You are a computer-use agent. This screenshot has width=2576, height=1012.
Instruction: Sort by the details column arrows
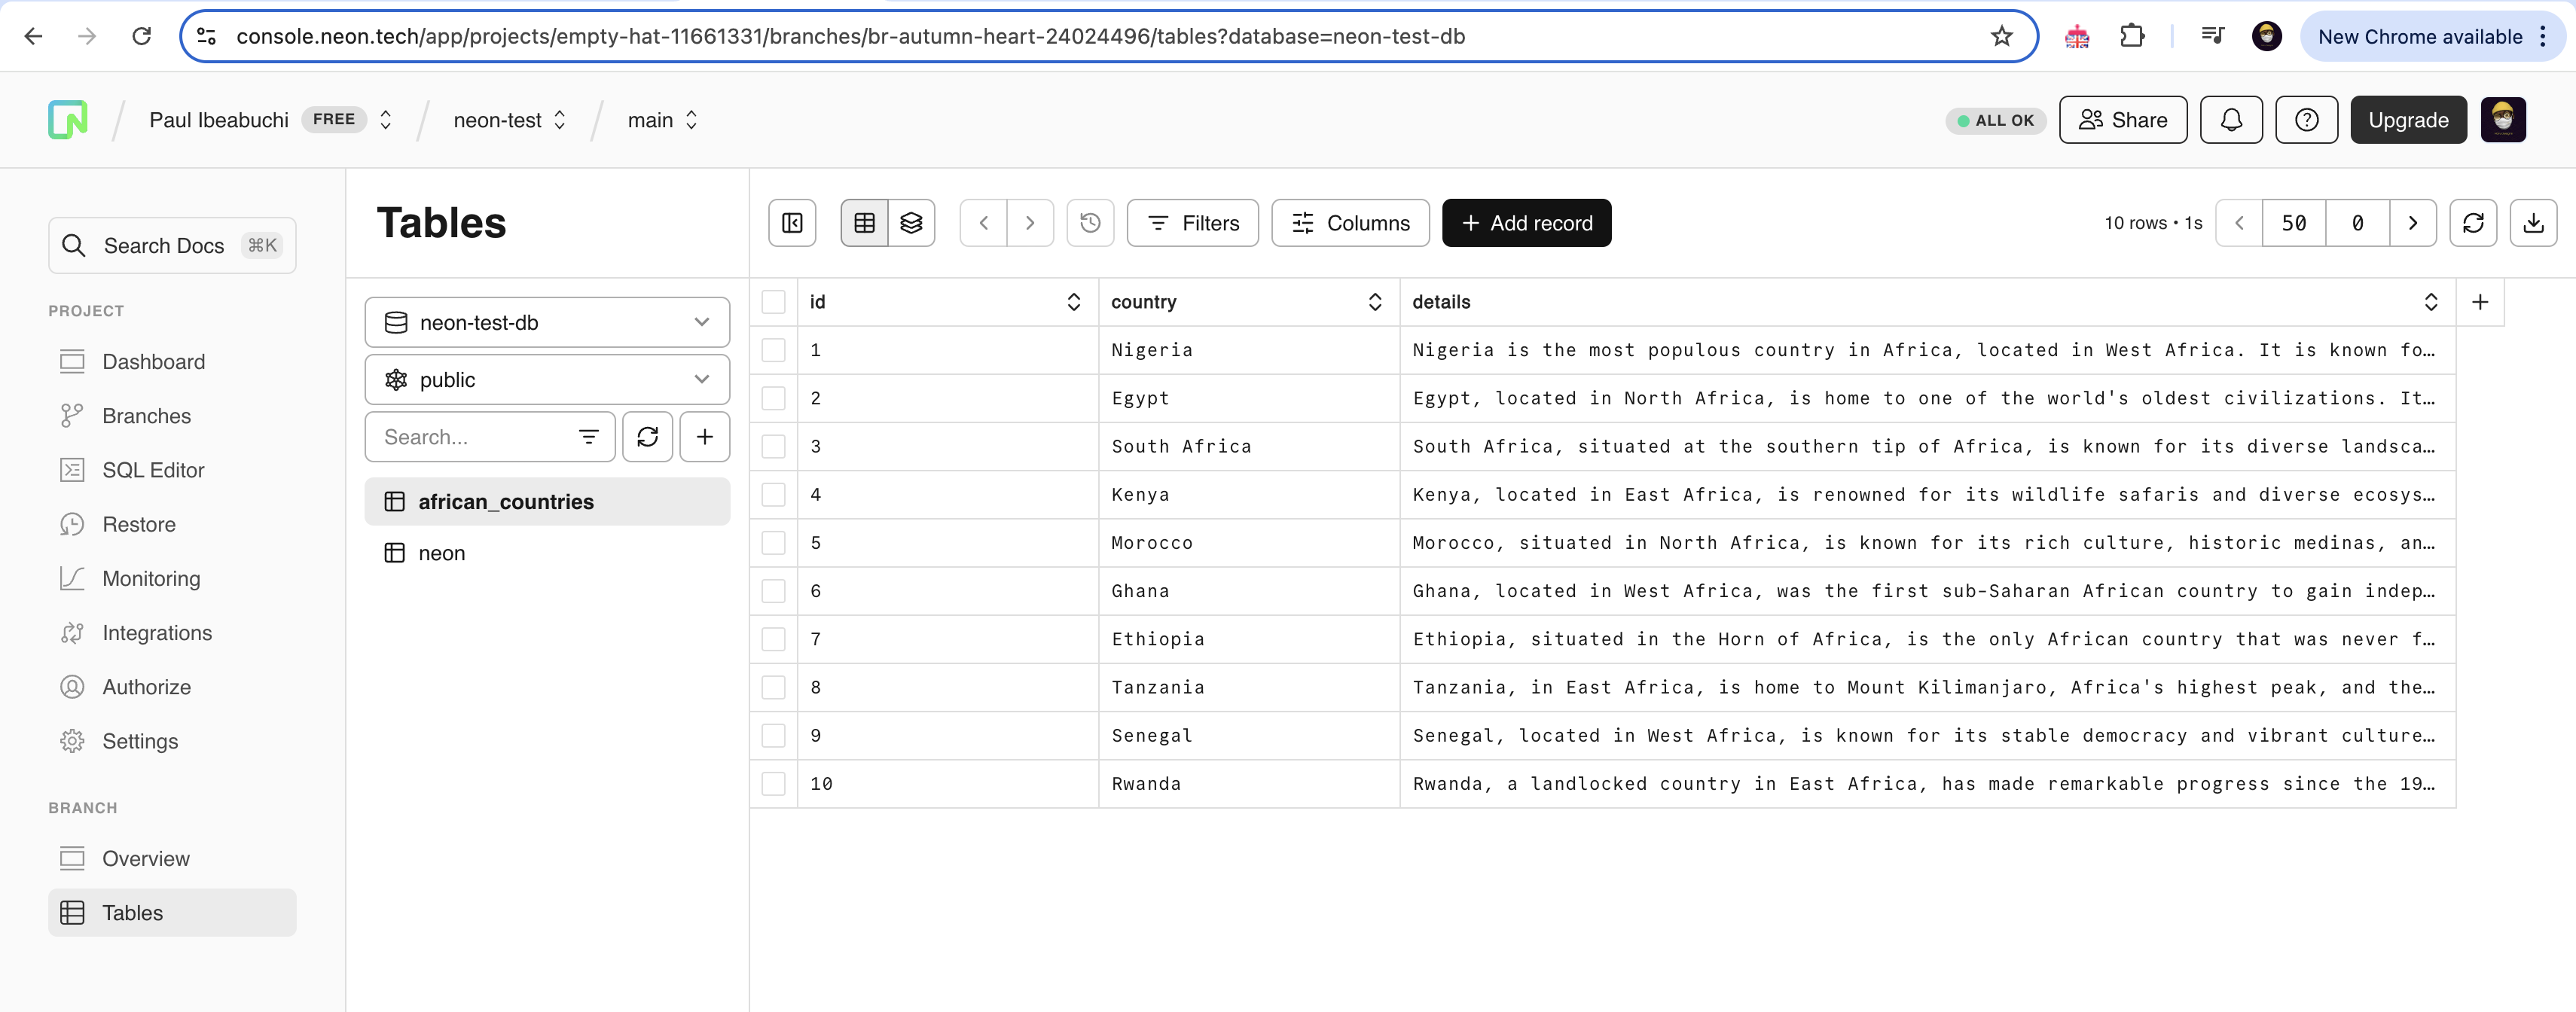click(x=2431, y=302)
